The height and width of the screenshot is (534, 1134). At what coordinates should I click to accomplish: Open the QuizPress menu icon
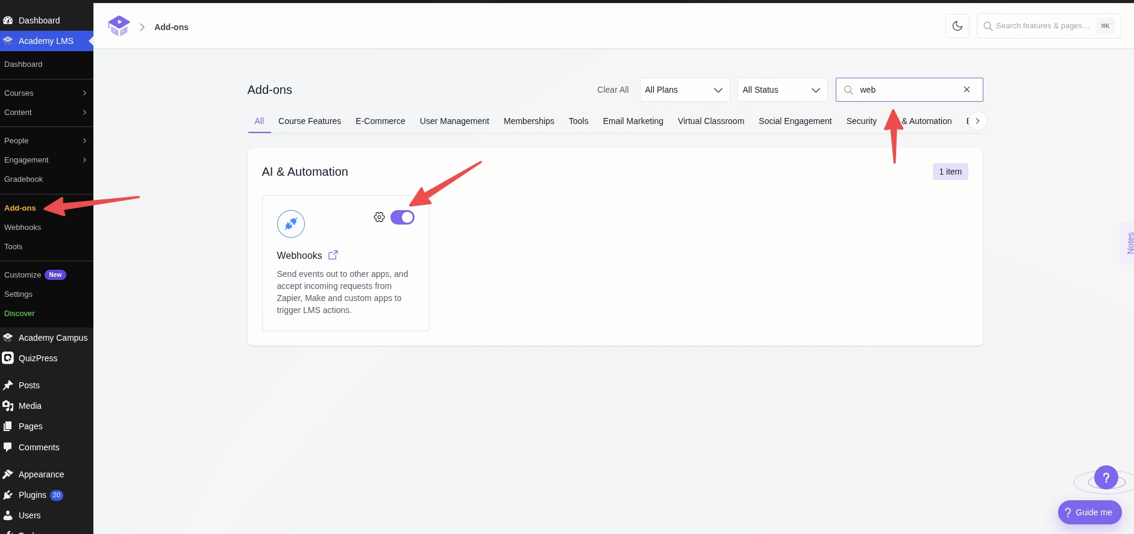(8, 358)
